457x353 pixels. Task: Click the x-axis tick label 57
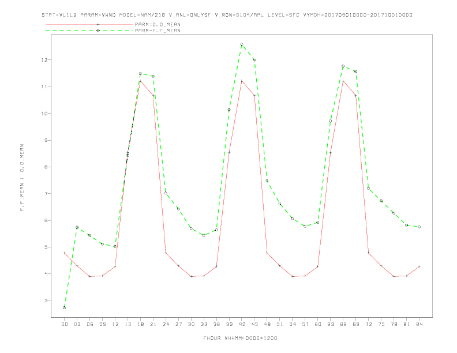pyautogui.click(x=305, y=324)
